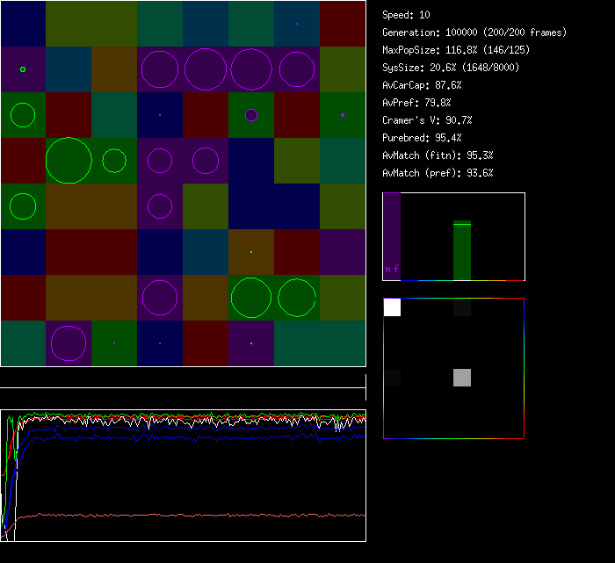Click the largest green circle in the grid
This screenshot has height=563, width=615.
pos(69,161)
